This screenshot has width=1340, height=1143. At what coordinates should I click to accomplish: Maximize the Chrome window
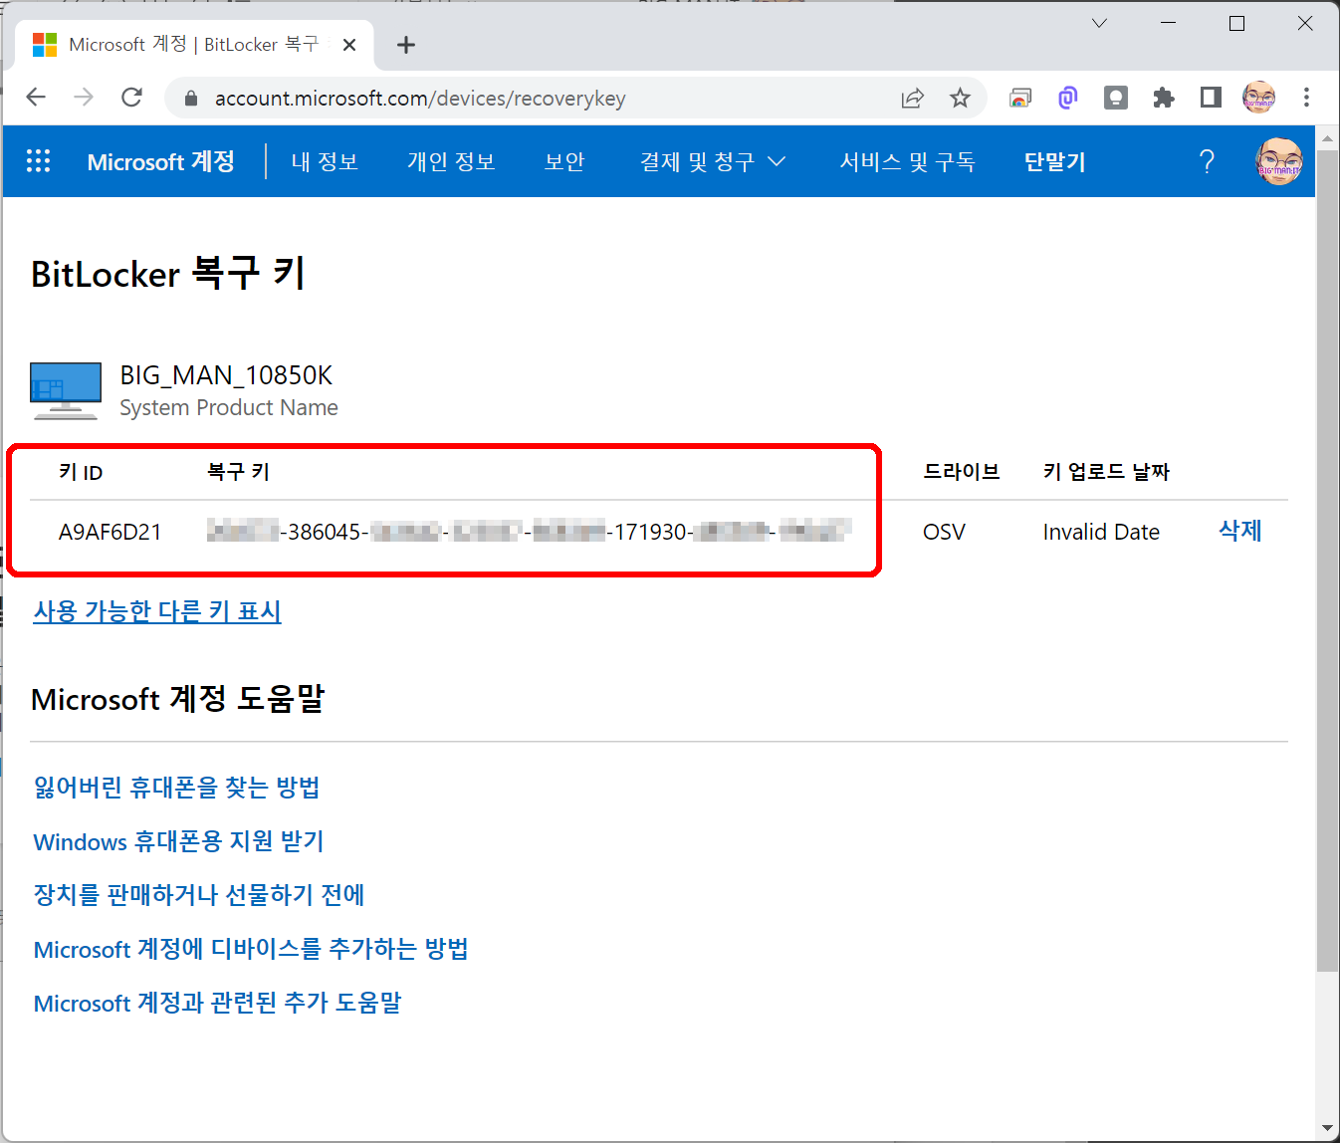pos(1236,23)
